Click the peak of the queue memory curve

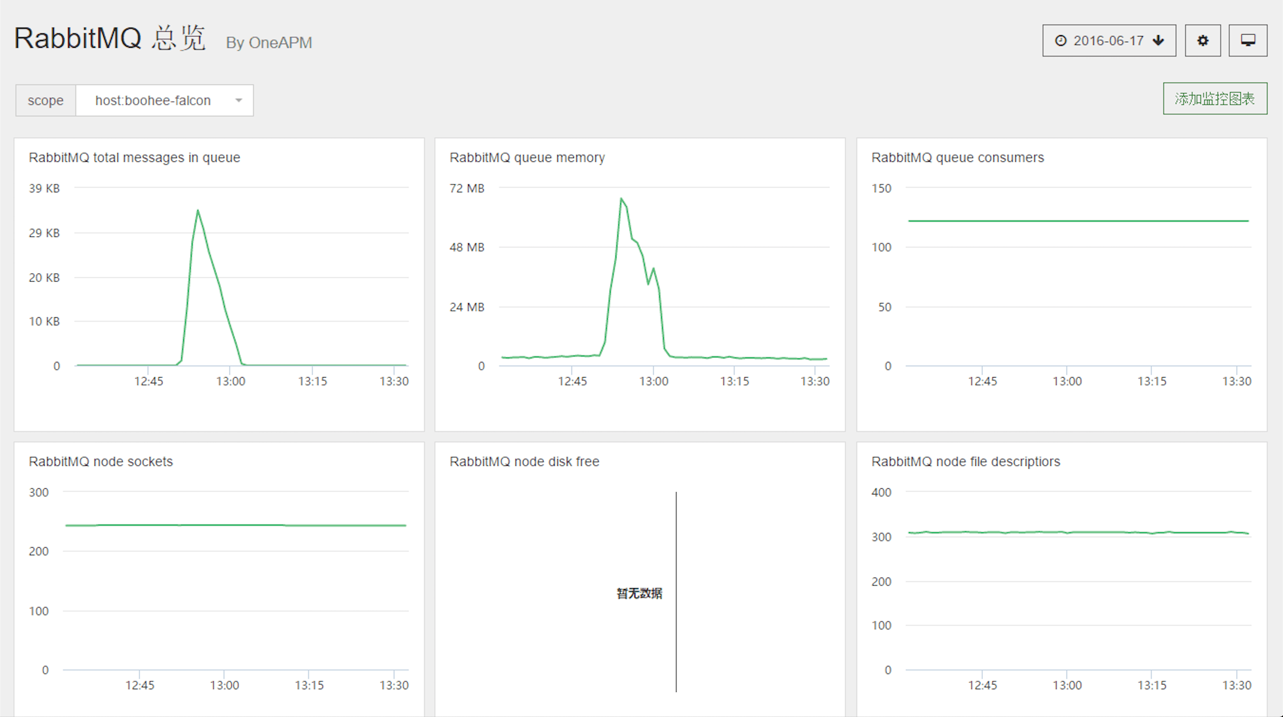pyautogui.click(x=621, y=198)
